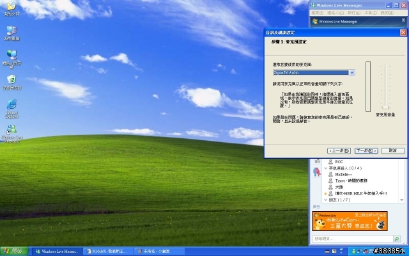Viewport: 409px width, 256px height.
Task: Click the first quick-launch icon right of the taskbar buttons
Action: tap(327, 252)
